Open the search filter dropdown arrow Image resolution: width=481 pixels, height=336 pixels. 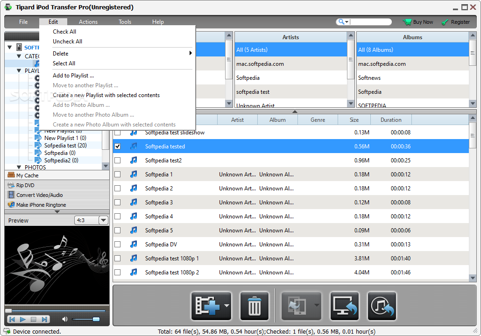(347, 22)
